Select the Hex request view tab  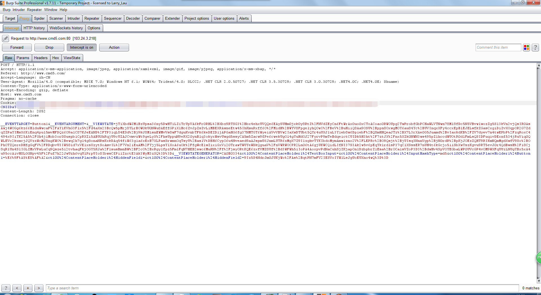pyautogui.click(x=56, y=58)
